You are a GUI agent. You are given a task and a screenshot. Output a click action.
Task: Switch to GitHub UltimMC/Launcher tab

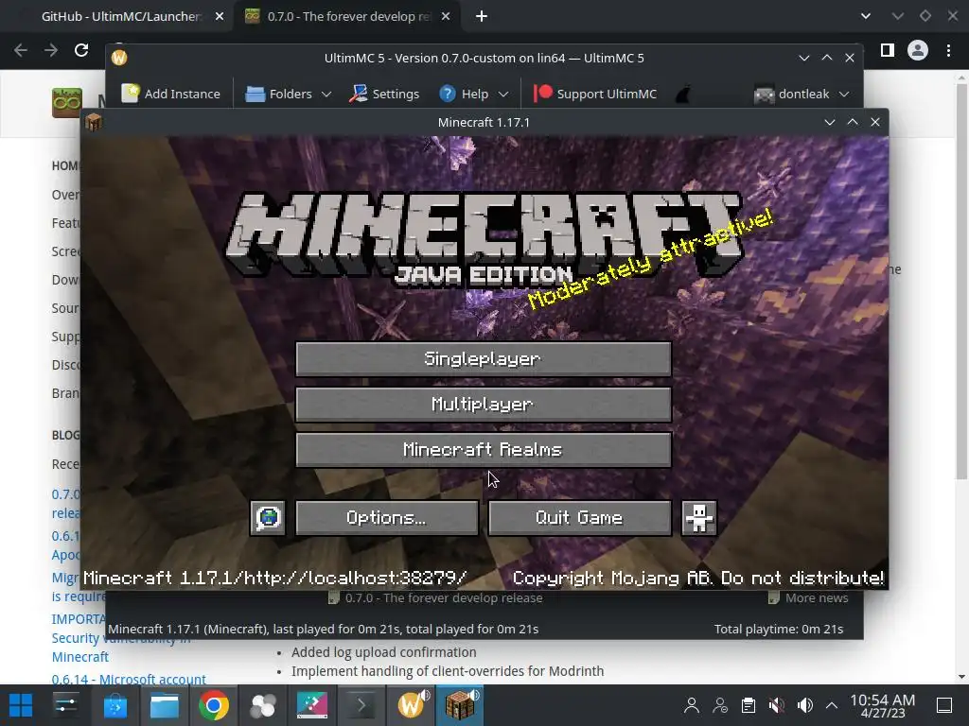(120, 17)
